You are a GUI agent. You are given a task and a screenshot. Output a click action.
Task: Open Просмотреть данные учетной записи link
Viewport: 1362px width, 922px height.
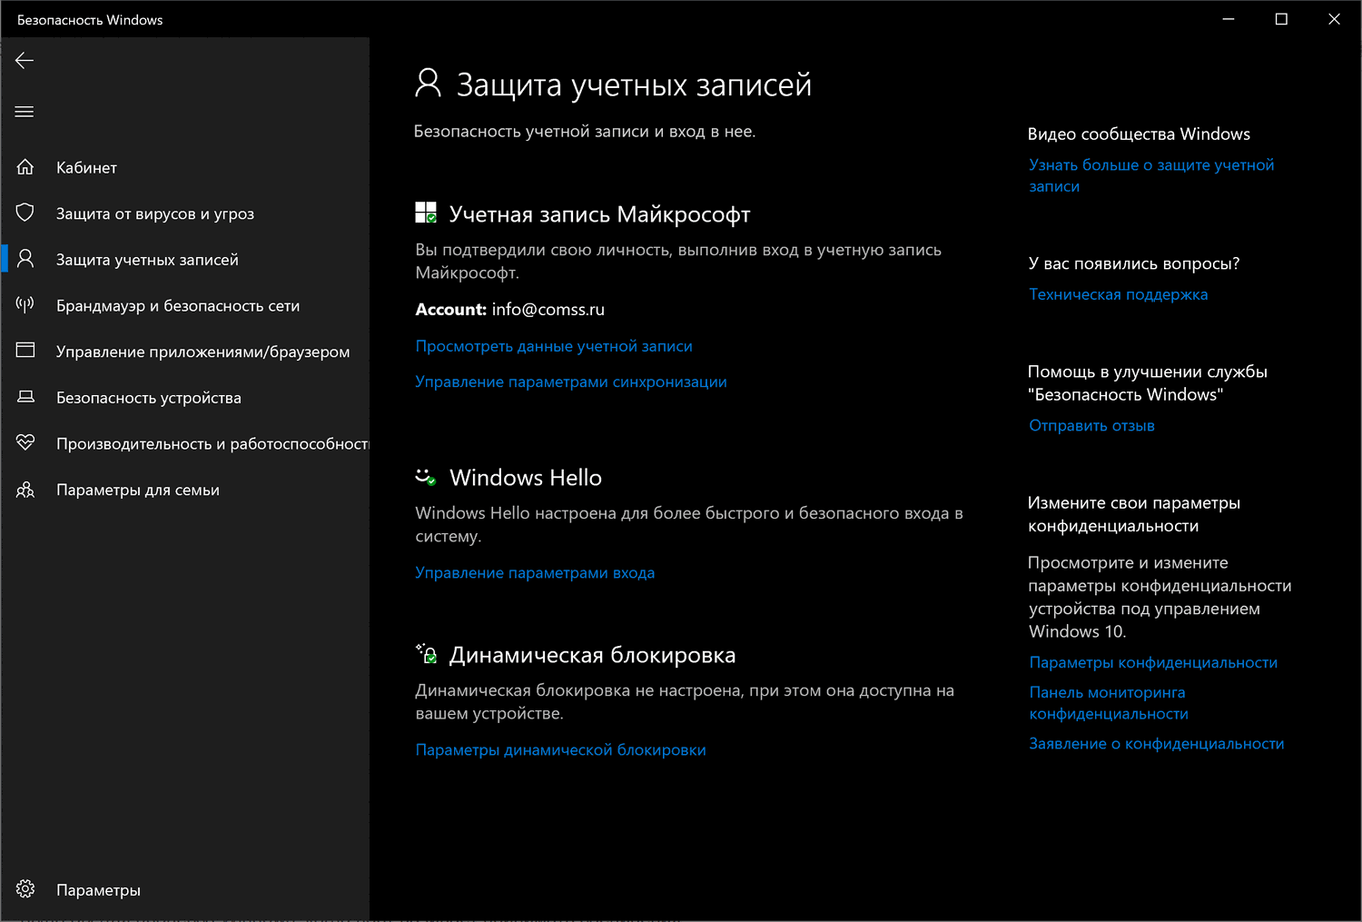(x=554, y=346)
